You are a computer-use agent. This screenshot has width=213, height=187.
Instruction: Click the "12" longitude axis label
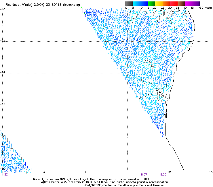(x=169, y=172)
